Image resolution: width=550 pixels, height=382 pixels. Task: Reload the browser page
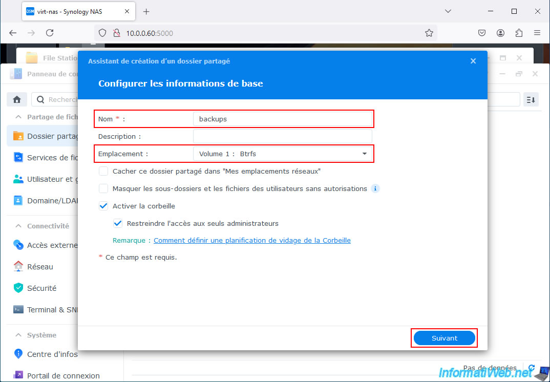point(50,33)
